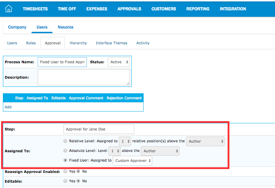The width and height of the screenshot is (275, 188).
Task: Open the Reporting menu
Action: tap(198, 9)
